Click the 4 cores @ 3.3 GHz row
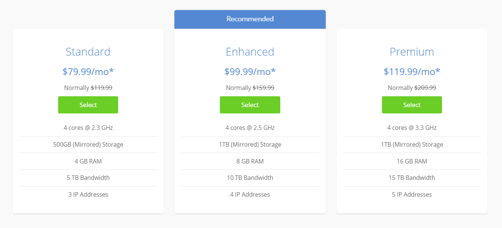502x228 pixels. 412,128
